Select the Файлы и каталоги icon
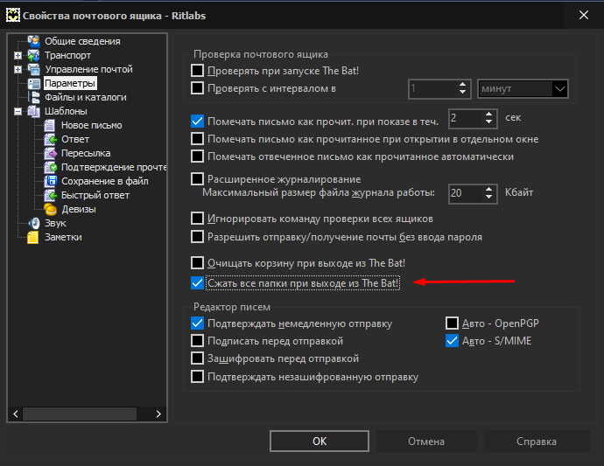Viewport: 604px width, 466px height. pos(33,97)
